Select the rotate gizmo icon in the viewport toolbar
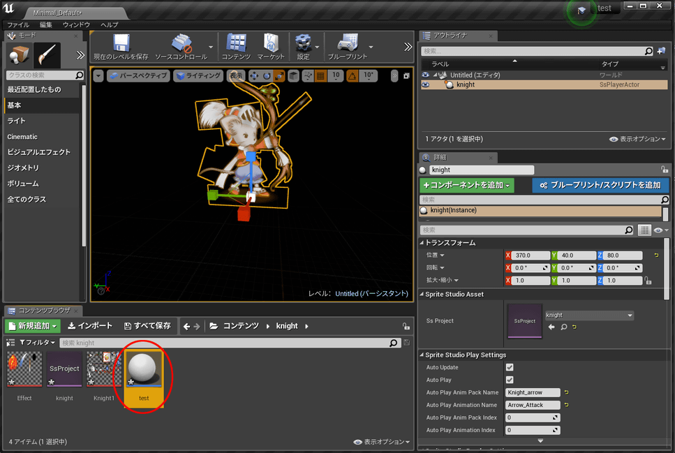 pos(267,76)
